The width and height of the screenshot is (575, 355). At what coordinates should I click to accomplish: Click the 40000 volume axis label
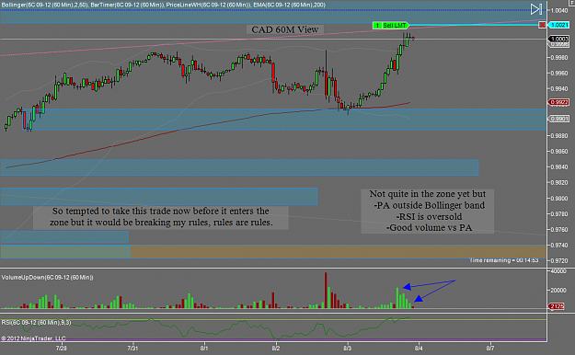pyautogui.click(x=558, y=271)
